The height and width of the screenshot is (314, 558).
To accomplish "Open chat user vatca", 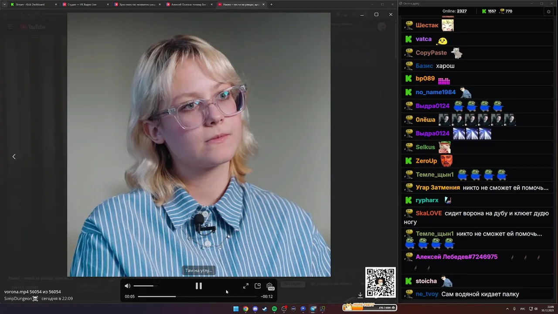I will tap(423, 39).
